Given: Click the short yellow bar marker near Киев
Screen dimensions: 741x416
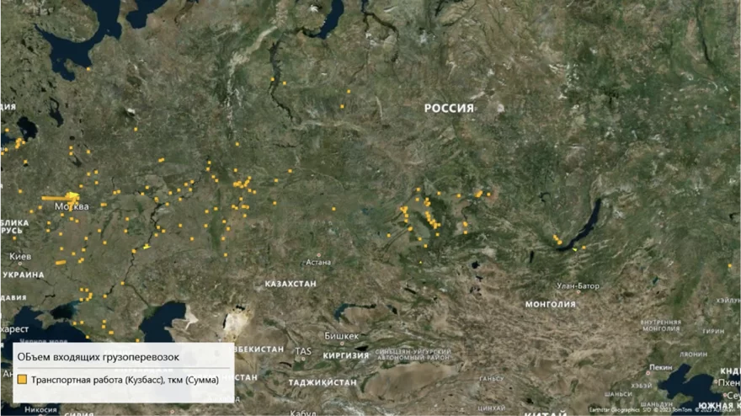Looking at the screenshot, I should pos(61,263).
